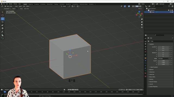Expand the Collections panel in properties
The image size is (174, 97).
click(x=152, y=72)
